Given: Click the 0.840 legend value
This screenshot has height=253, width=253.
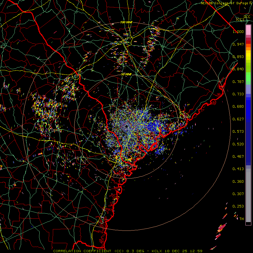Looking at the screenshot, I should (238, 69).
